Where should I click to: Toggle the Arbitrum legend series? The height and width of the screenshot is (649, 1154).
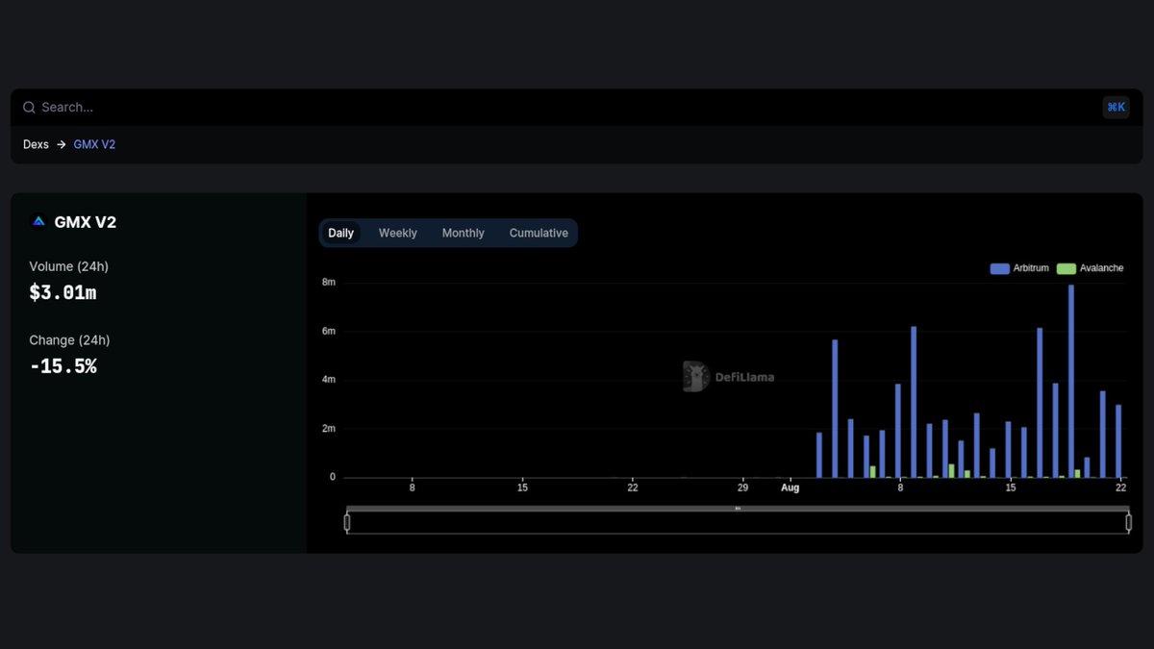coord(1019,268)
